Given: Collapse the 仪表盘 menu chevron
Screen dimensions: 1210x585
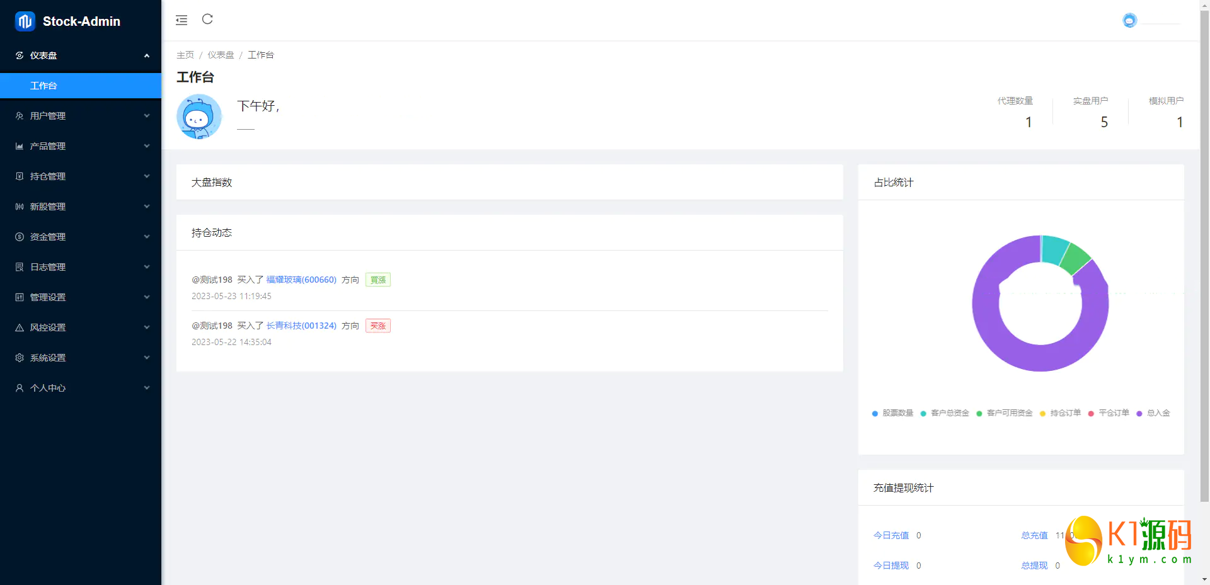Looking at the screenshot, I should [x=147, y=55].
